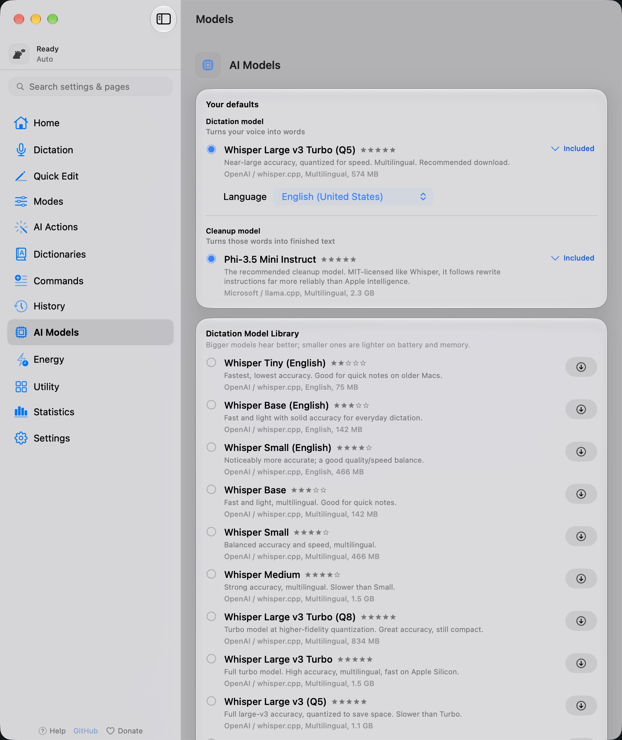This screenshot has height=740, width=622.
Task: Open the Help link at the bottom
Action: point(52,731)
